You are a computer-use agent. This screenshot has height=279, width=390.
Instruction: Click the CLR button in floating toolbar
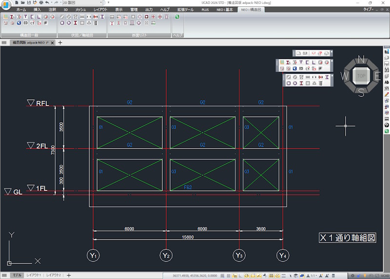(x=305, y=53)
